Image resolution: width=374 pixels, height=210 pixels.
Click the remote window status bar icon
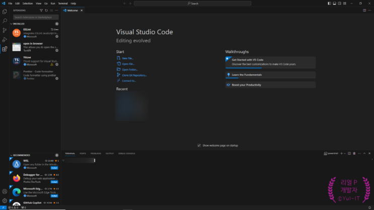3,207
